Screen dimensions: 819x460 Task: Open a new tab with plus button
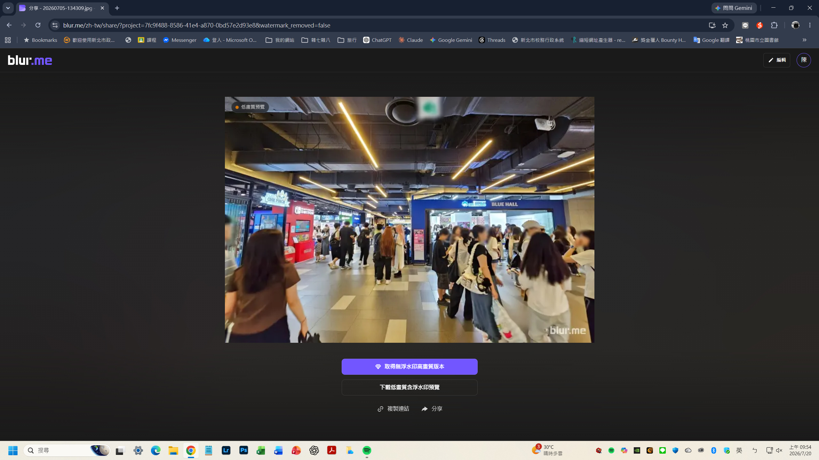pos(117,8)
